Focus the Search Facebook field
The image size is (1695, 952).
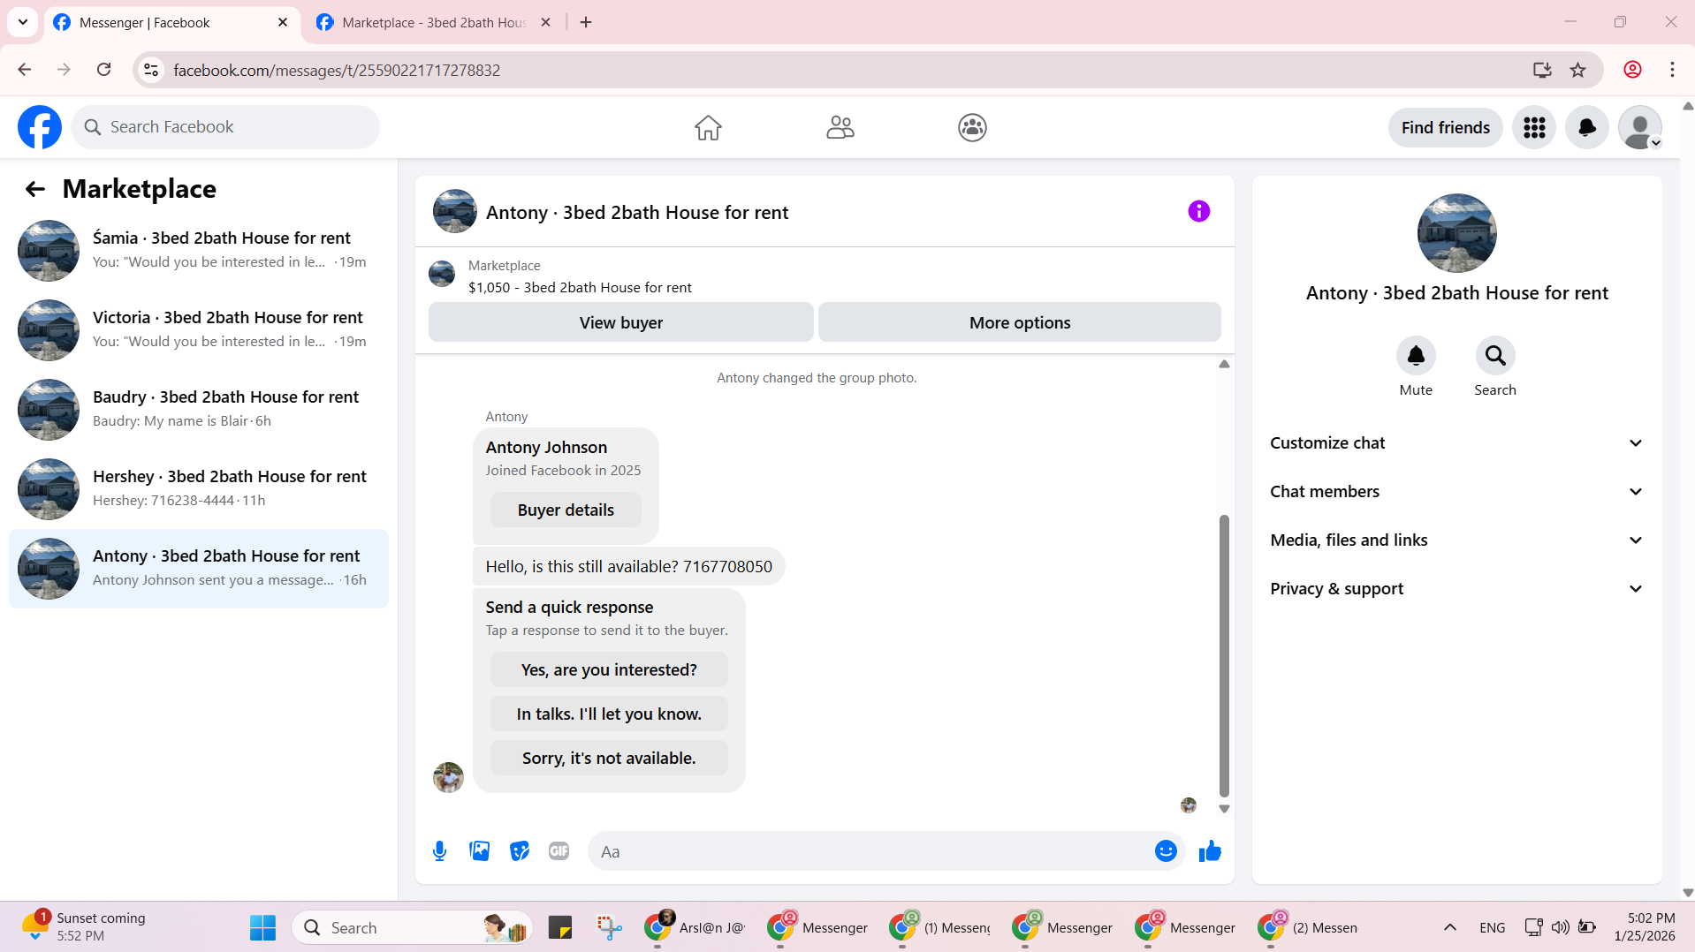pos(225,127)
